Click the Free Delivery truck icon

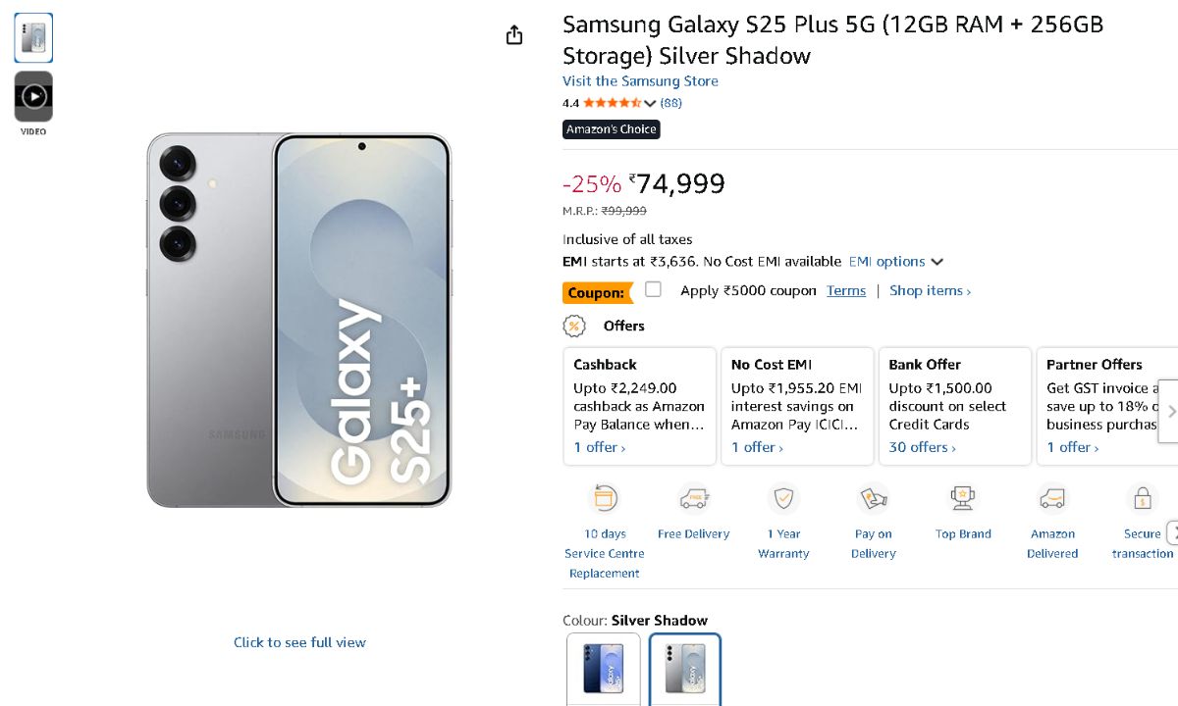694,499
